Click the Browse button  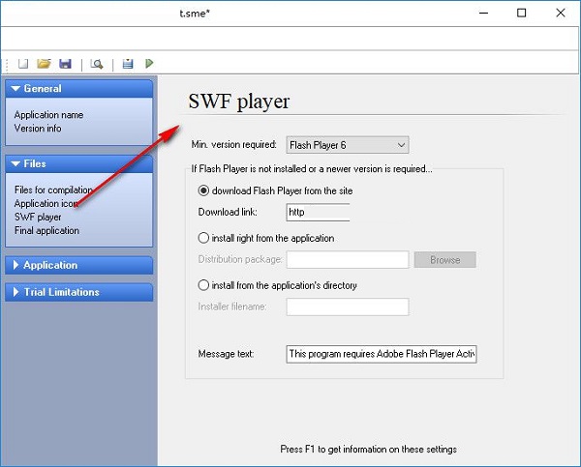[x=445, y=260]
